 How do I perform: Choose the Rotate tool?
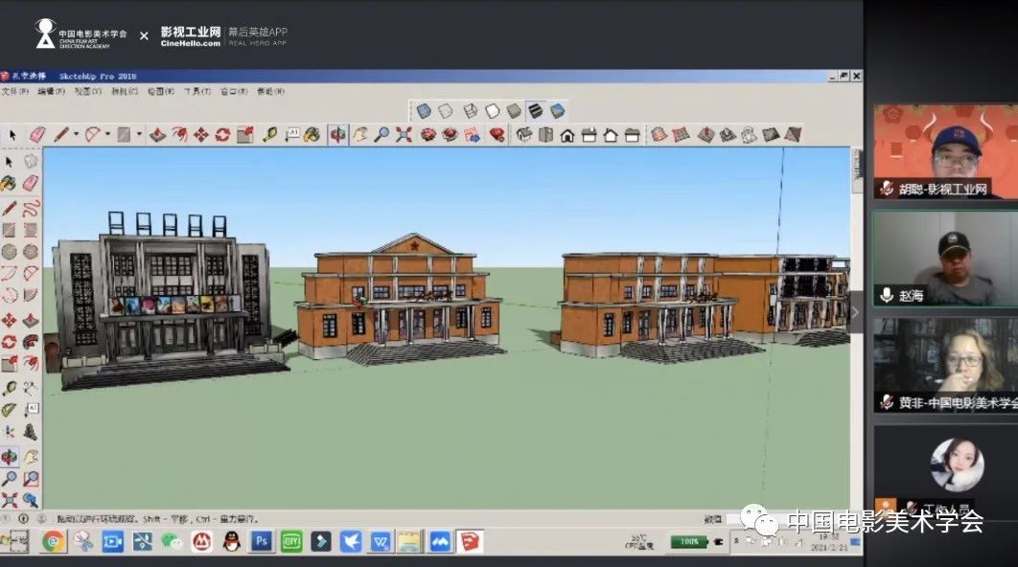222,135
